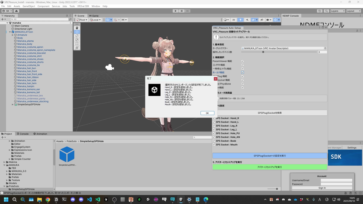363x204 pixels.
Task: Open the cloud services icon
Action: click(x=16, y=11)
